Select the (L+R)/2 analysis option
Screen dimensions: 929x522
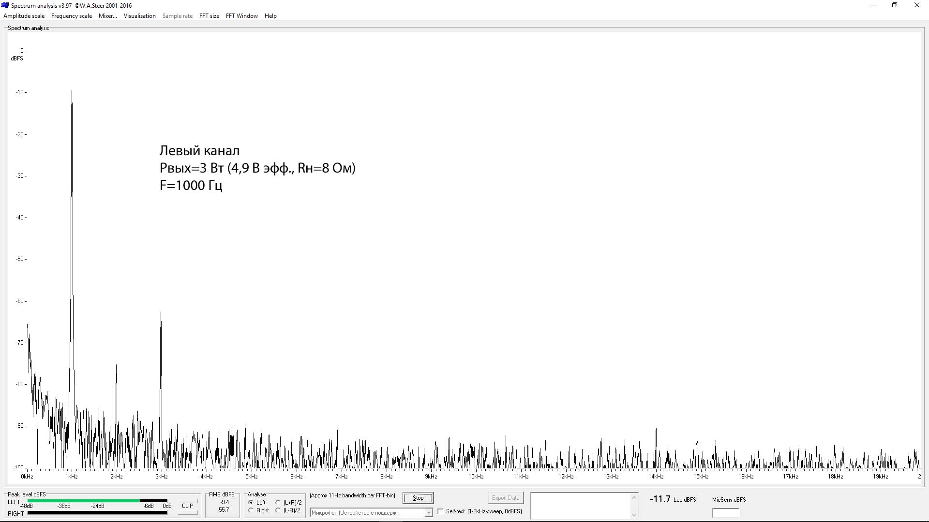278,503
